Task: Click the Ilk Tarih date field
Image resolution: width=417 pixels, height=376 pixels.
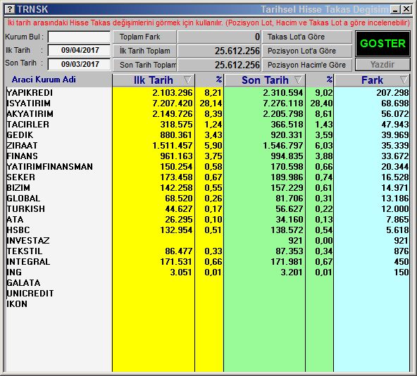Action: 80,50
